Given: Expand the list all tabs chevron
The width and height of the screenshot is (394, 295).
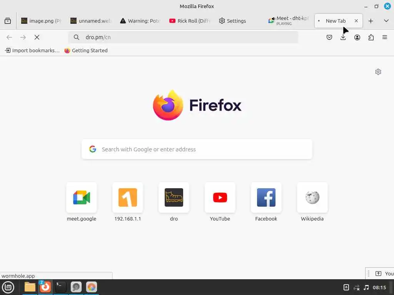Looking at the screenshot, I should [x=386, y=21].
